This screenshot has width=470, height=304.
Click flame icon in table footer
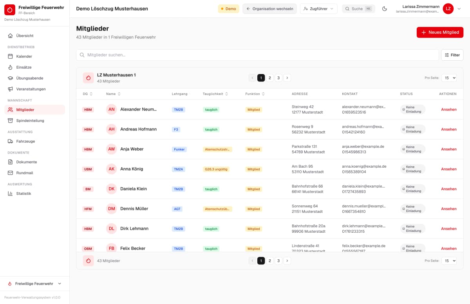click(x=89, y=261)
